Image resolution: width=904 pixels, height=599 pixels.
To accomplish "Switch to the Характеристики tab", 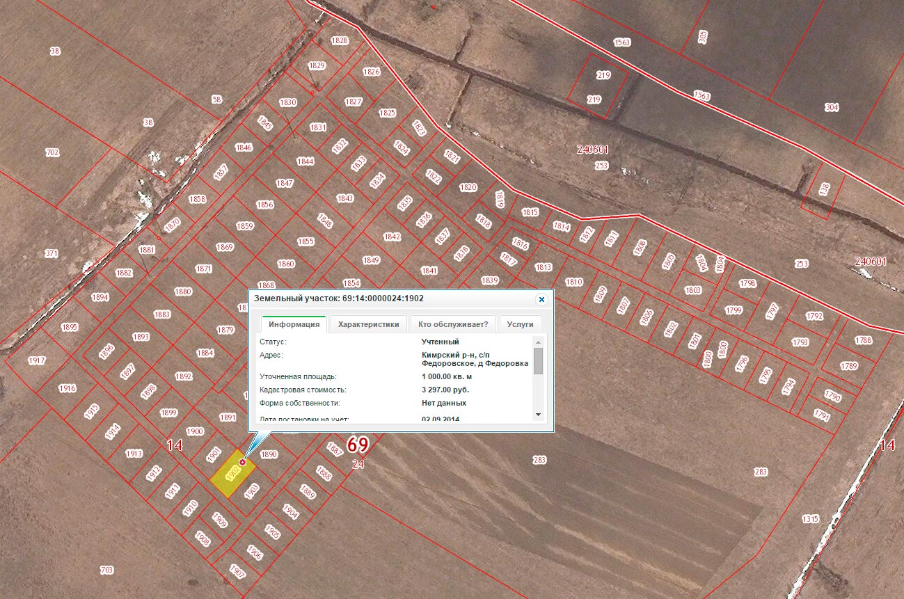I will pyautogui.click(x=369, y=324).
